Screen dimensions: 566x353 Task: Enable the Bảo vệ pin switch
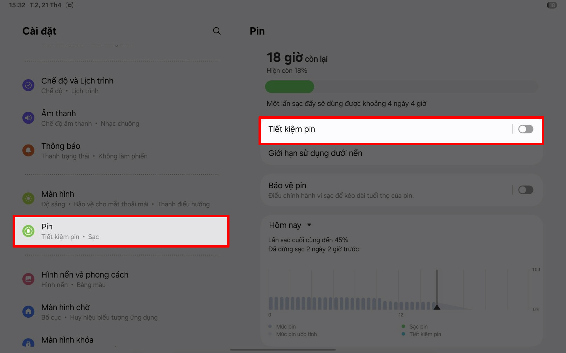(525, 190)
